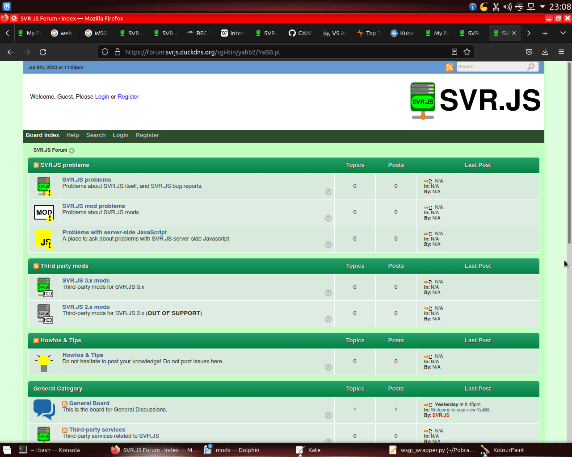This screenshot has height=457, width=572.
Task: Open Third-party services board link
Action: (x=97, y=430)
